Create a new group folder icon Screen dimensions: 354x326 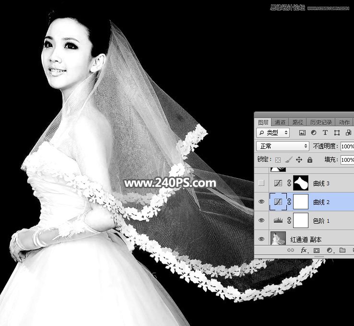tap(342, 251)
